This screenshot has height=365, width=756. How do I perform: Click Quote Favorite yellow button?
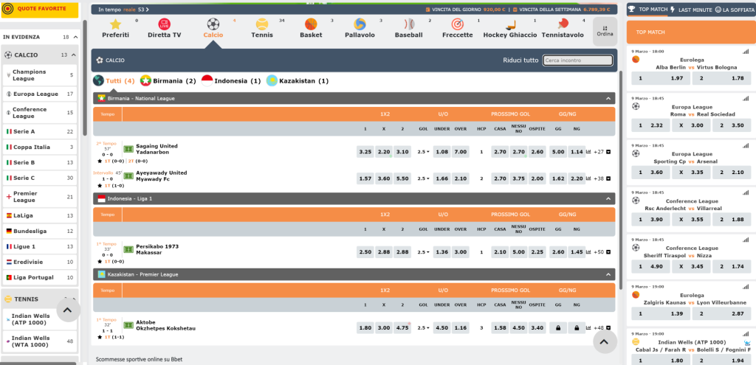click(40, 9)
